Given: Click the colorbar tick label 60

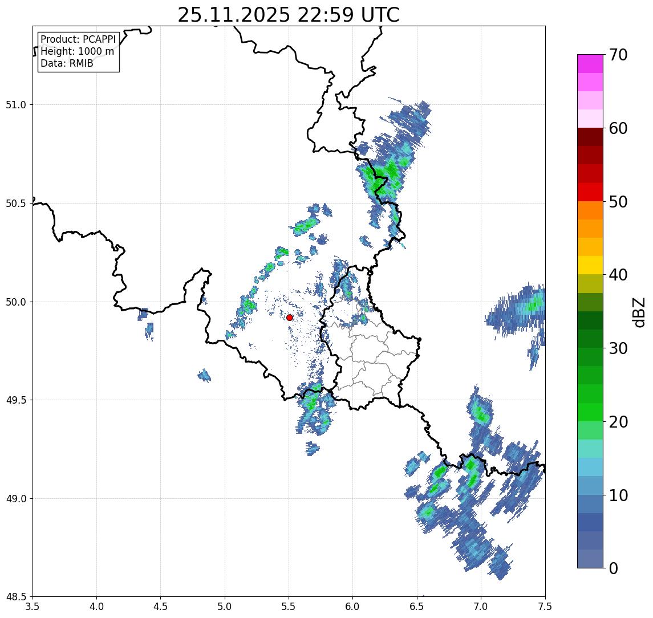Looking at the screenshot, I should pyautogui.click(x=618, y=129).
